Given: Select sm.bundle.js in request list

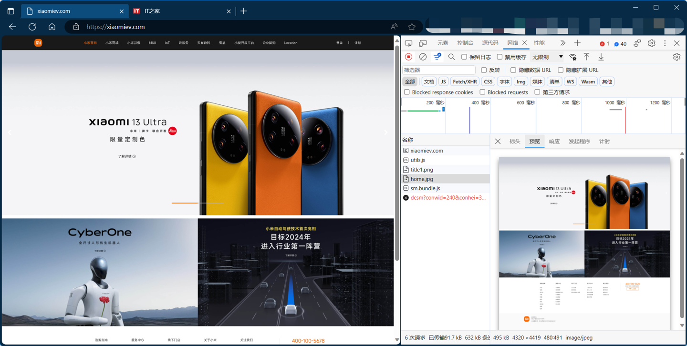Looking at the screenshot, I should click(425, 188).
